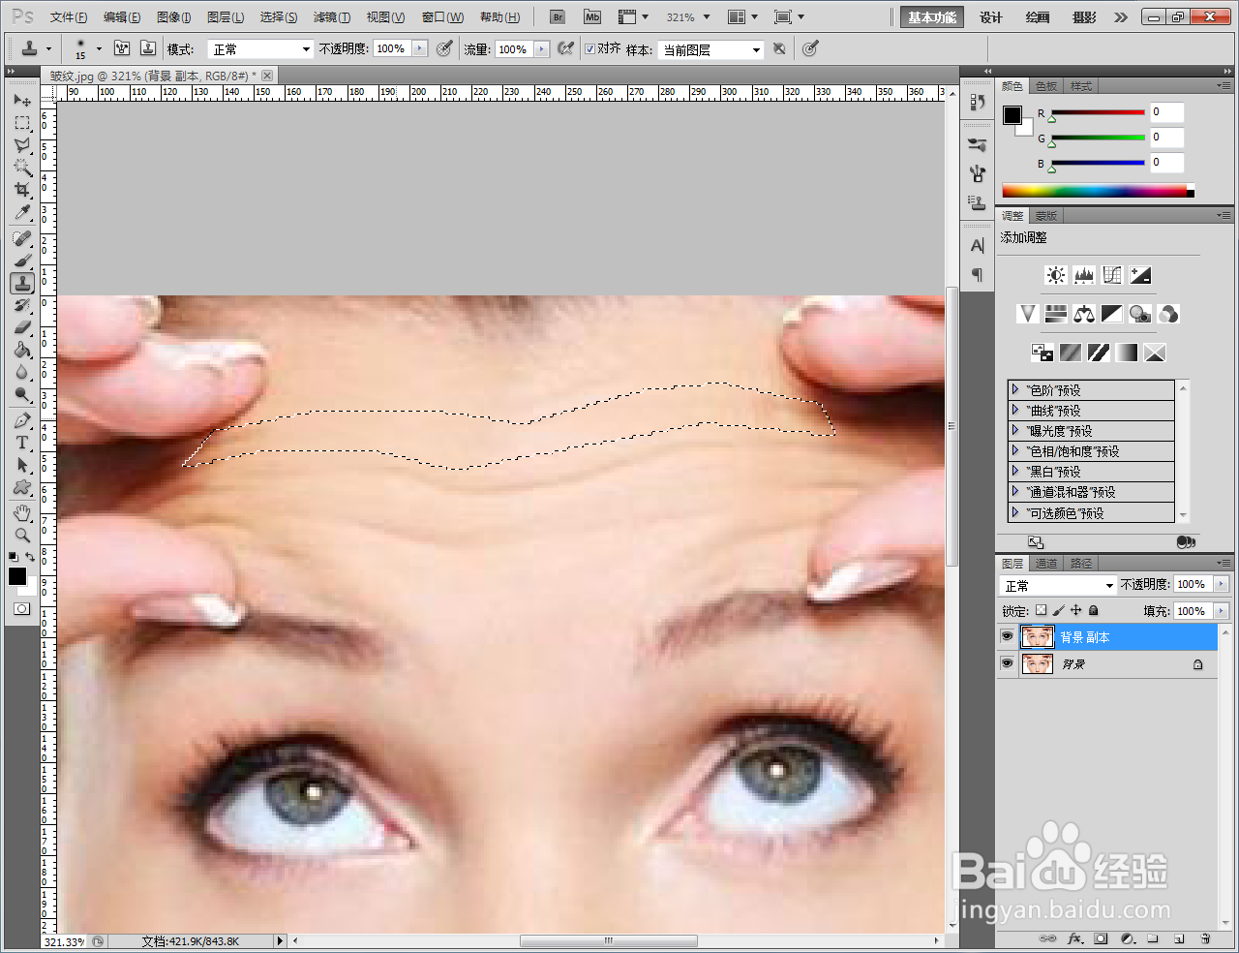Open the layer blend mode 正常 dropdown
The width and height of the screenshot is (1239, 953).
click(x=1058, y=586)
